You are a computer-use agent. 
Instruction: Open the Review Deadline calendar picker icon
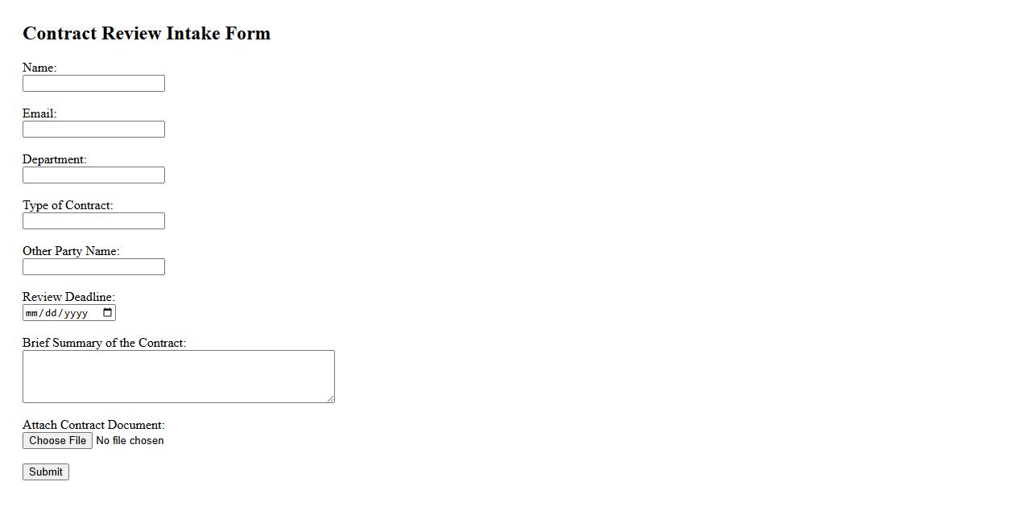(108, 313)
